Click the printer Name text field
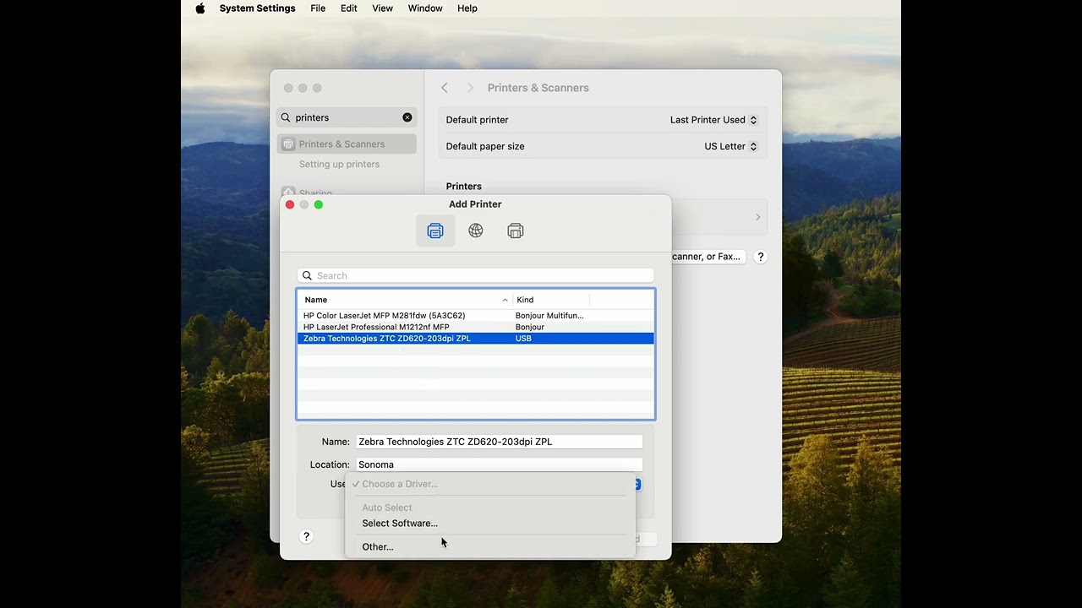Viewport: 1082px width, 608px height. tap(499, 442)
